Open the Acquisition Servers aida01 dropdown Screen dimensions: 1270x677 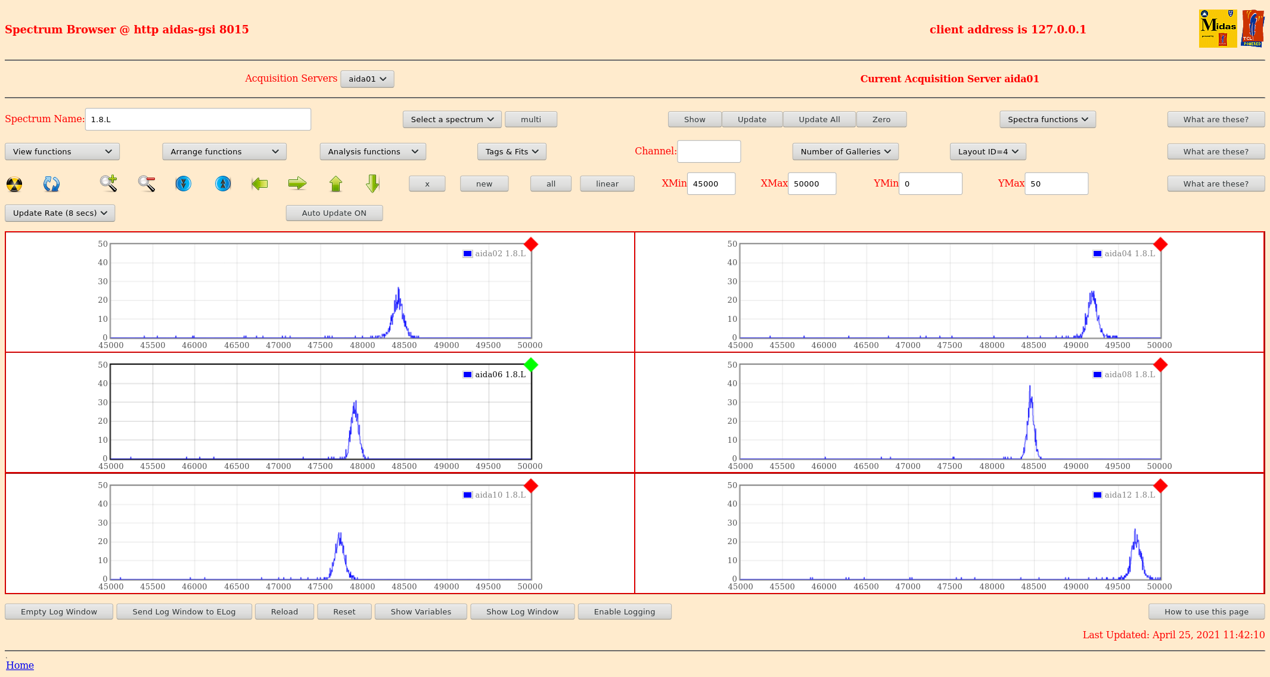coord(367,79)
